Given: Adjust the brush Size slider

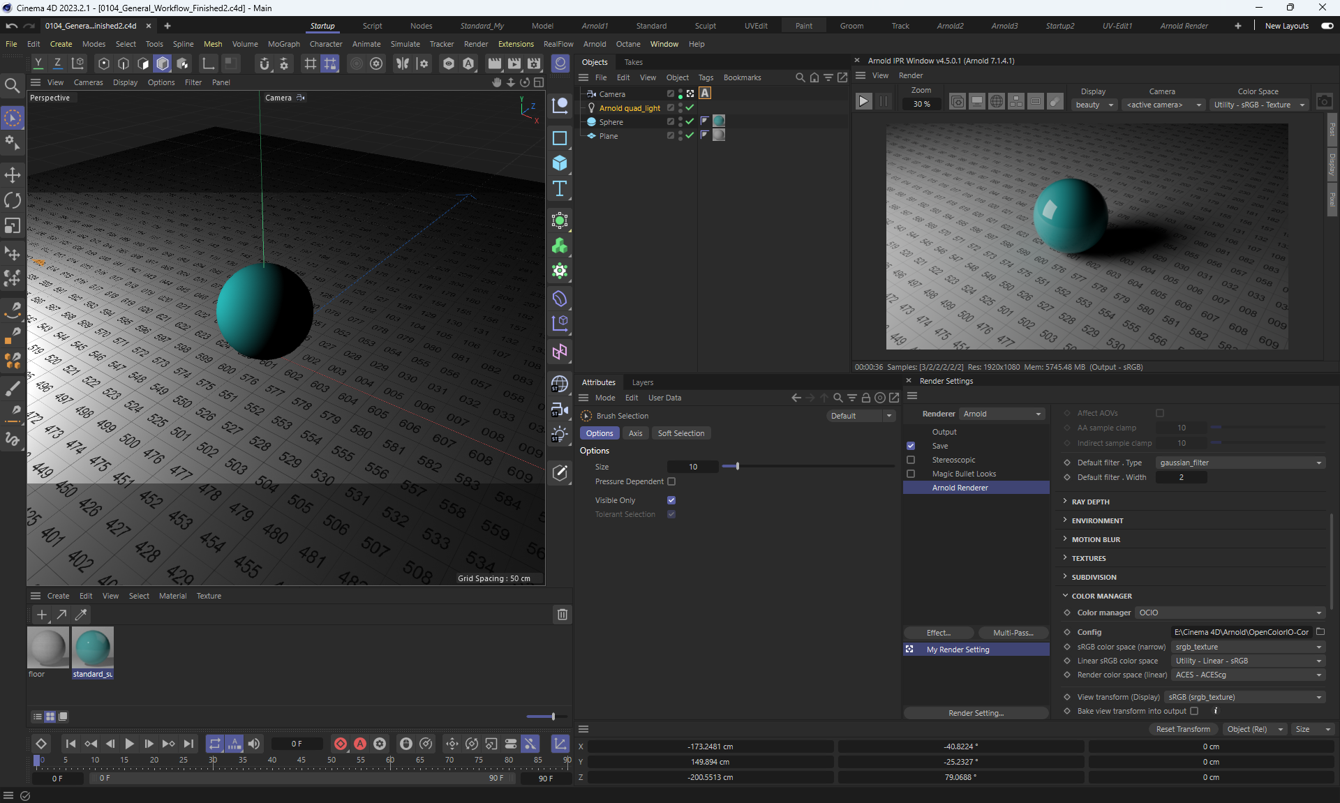Looking at the screenshot, I should (x=737, y=467).
